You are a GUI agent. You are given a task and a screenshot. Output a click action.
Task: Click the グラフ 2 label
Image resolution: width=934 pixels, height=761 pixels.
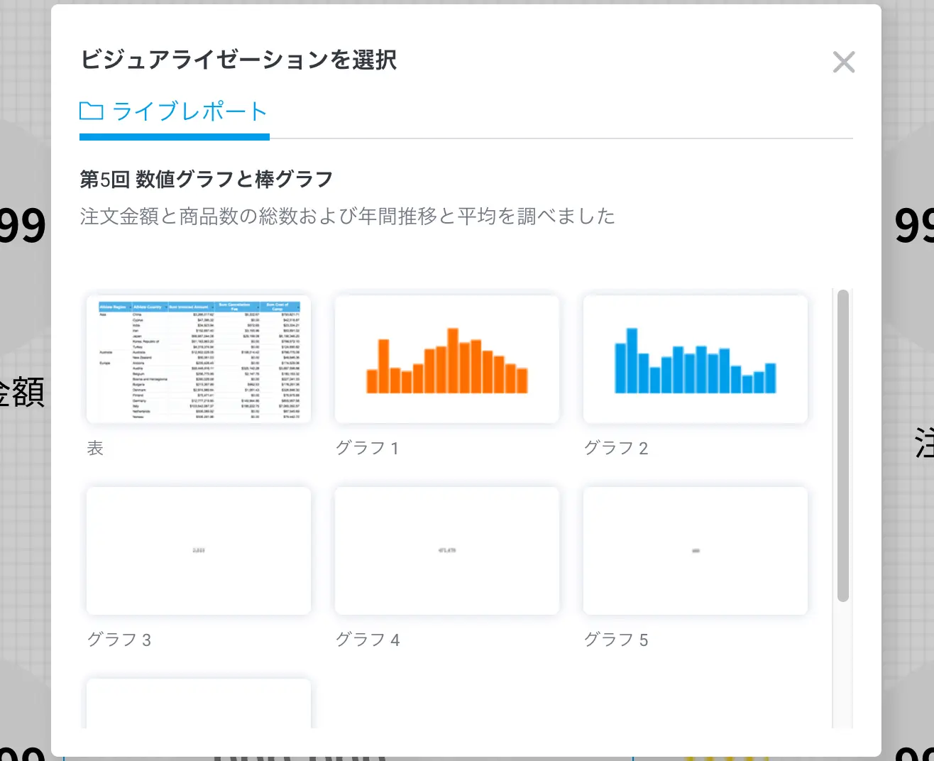coord(615,449)
